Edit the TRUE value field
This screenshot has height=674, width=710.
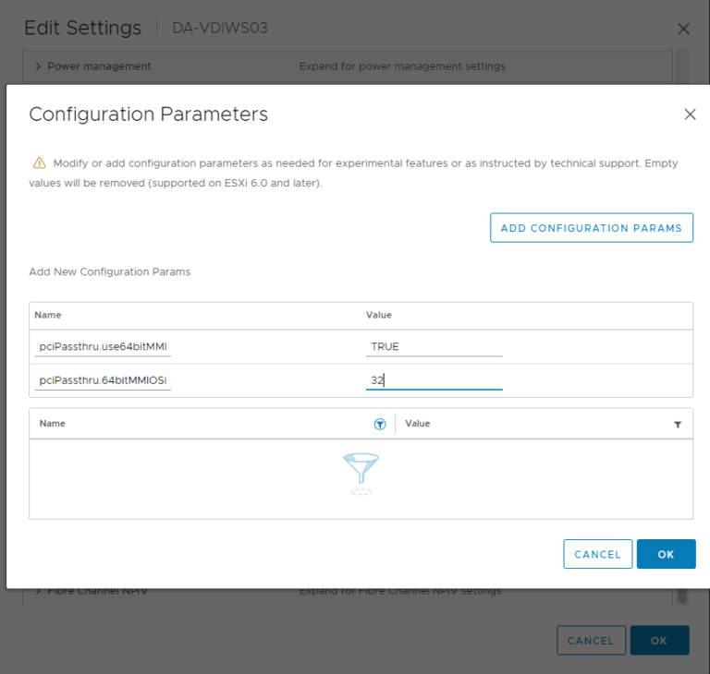click(x=435, y=346)
